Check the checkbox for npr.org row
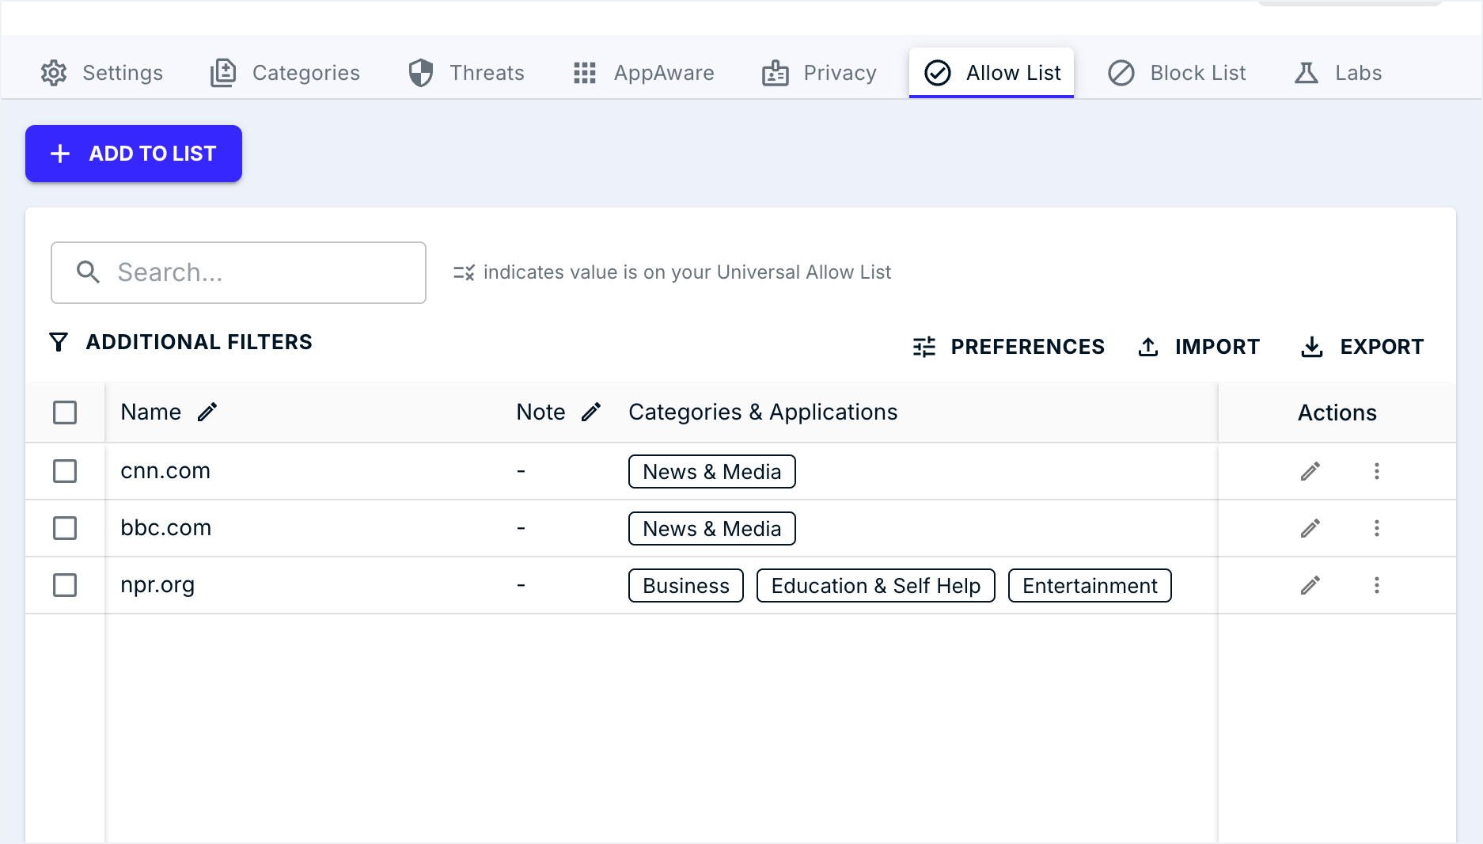 point(65,585)
